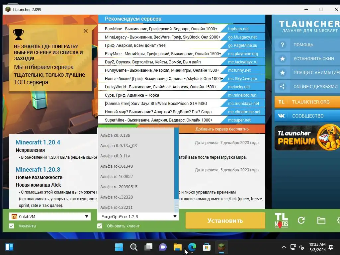Select version Альфа rd-161348
340x255 pixels.
tap(136, 166)
